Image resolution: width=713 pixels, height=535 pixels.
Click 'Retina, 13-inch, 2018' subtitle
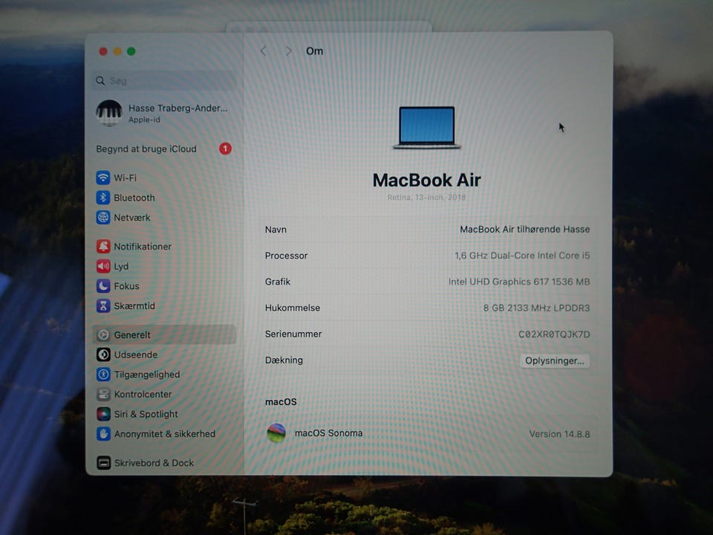(426, 198)
